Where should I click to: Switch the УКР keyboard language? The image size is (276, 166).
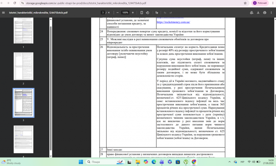coord(242,162)
